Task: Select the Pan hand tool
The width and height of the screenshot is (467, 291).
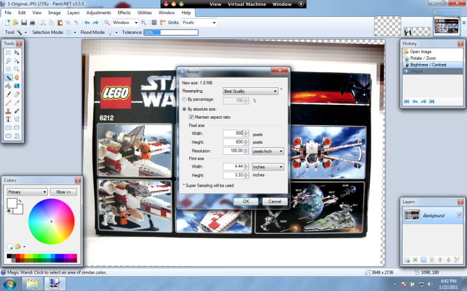Action: [17, 77]
